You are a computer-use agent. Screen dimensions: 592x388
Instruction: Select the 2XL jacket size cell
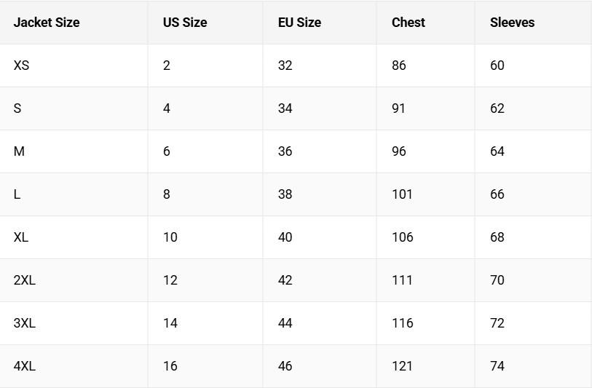pos(25,280)
